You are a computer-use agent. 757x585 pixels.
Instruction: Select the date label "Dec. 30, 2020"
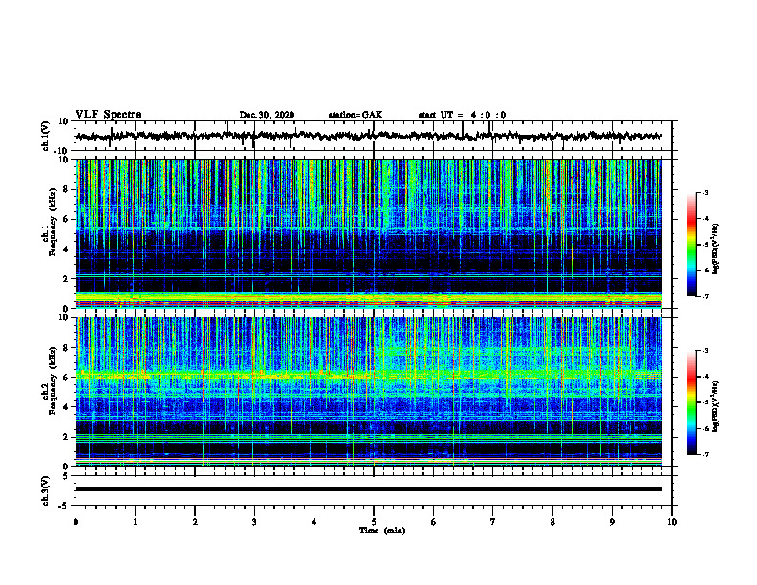267,115
